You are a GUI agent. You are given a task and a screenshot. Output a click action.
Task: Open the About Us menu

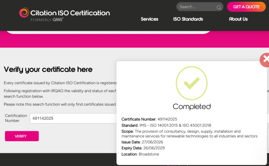[238, 19]
